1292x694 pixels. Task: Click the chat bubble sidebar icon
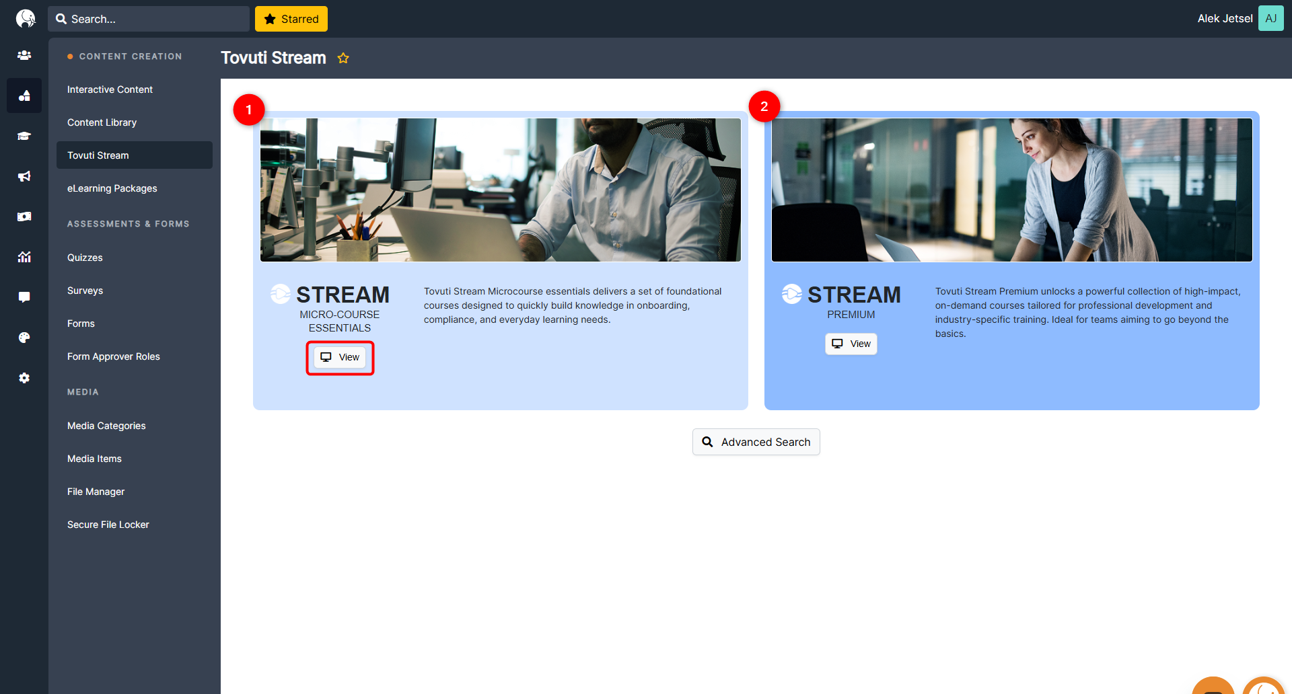pos(24,297)
